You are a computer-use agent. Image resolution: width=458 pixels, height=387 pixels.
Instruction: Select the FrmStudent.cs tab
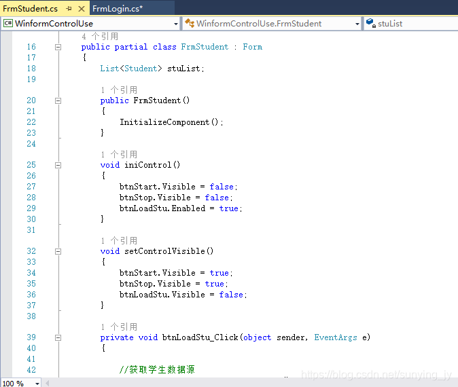pyautogui.click(x=30, y=8)
